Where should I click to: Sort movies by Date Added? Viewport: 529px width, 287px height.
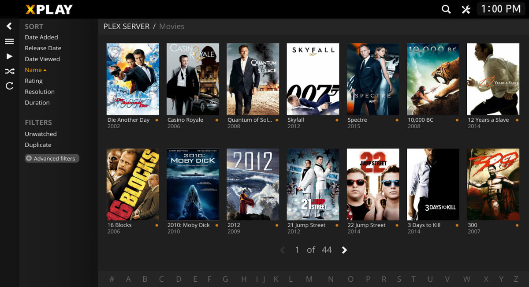41,37
